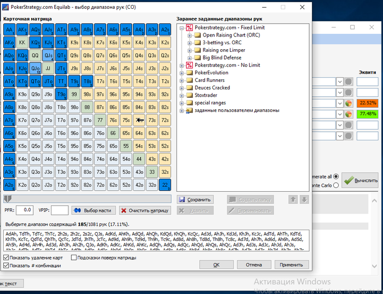Click the Применить button

(292, 264)
